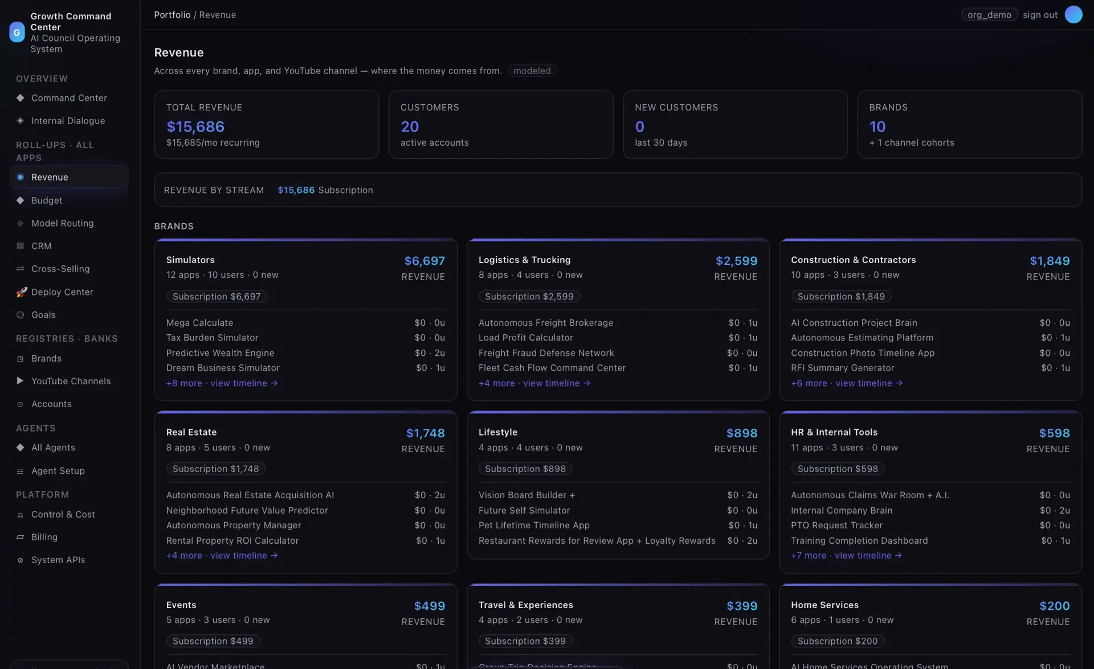Click the Accounts circle icon
This screenshot has width=1094, height=669.
click(x=21, y=404)
